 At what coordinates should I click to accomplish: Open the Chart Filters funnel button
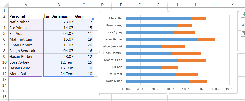tap(243, 33)
